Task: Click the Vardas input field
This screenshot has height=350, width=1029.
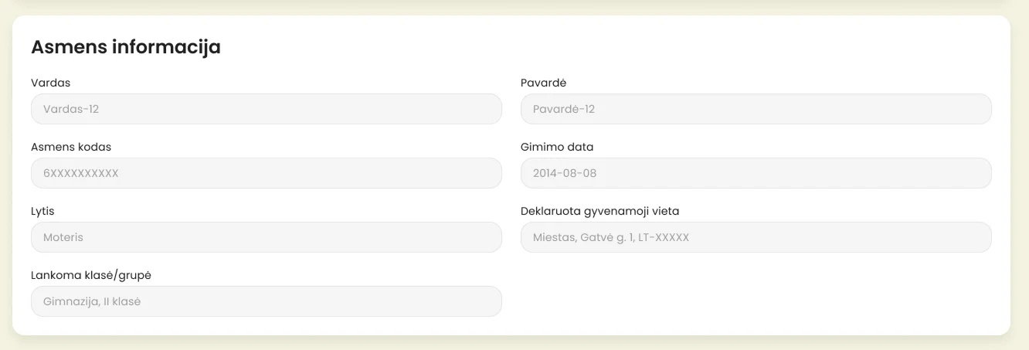Action: 267,109
